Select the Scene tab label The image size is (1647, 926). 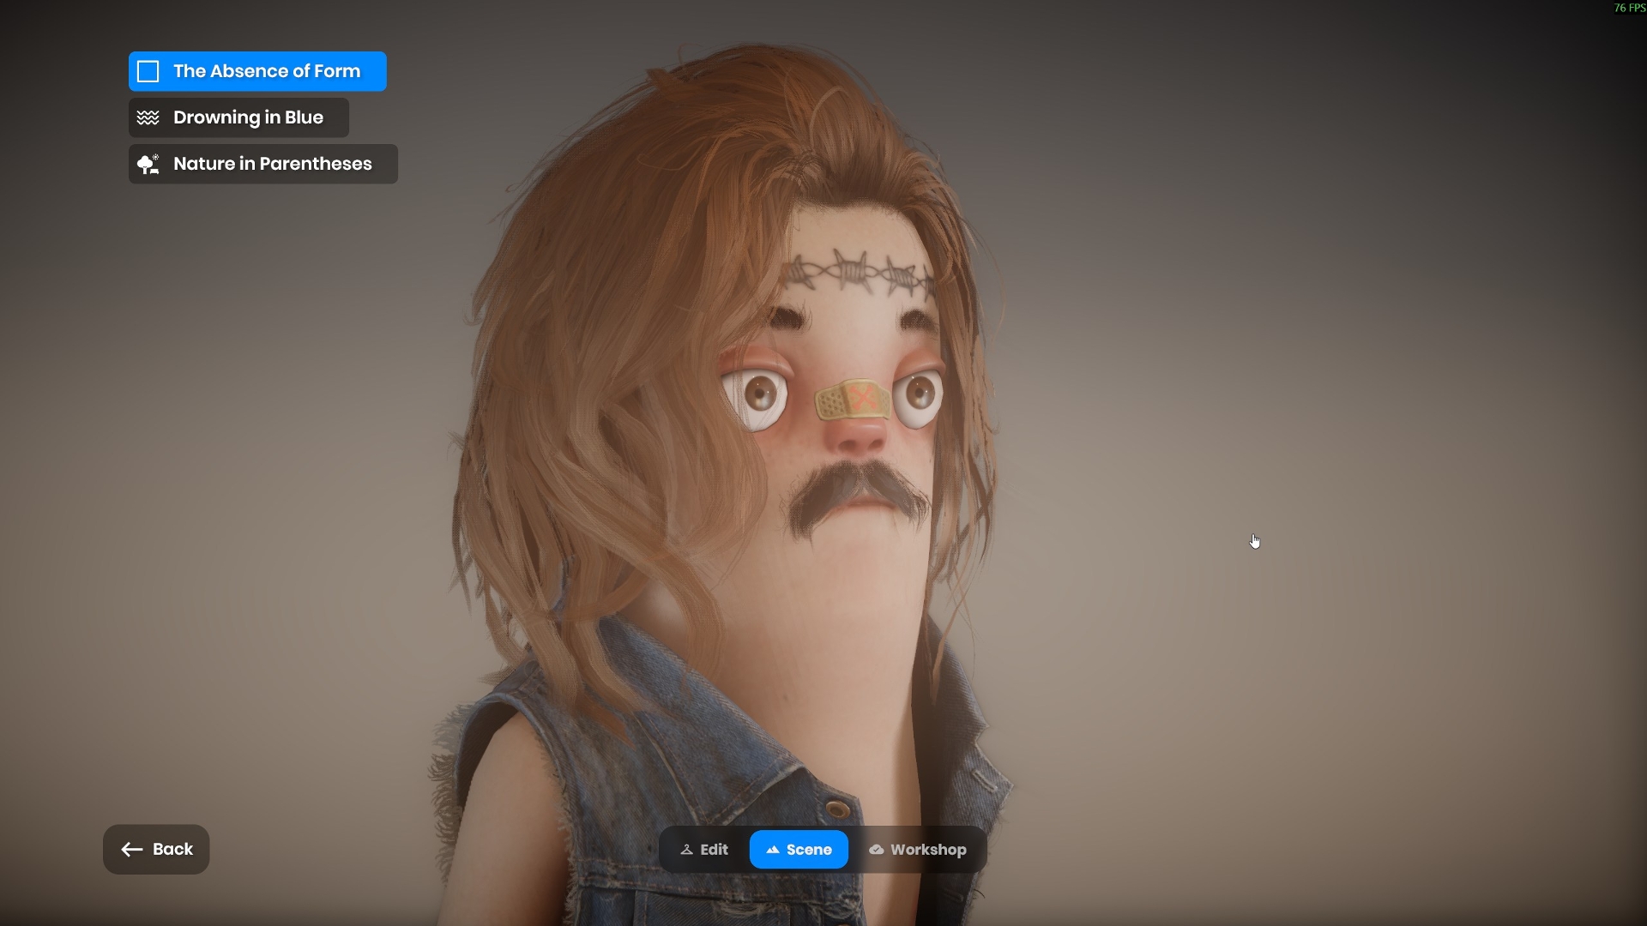[x=809, y=850]
